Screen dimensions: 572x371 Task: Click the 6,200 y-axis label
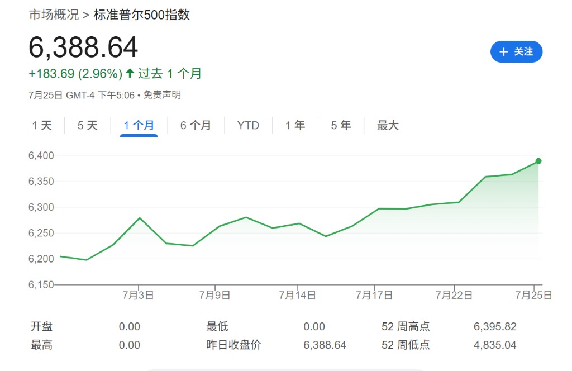click(x=41, y=259)
